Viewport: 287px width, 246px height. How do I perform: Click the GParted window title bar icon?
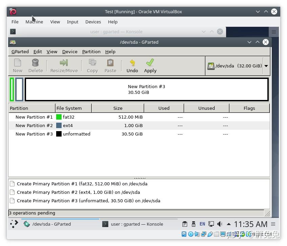coord(13,42)
